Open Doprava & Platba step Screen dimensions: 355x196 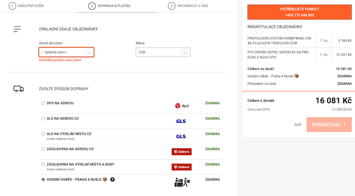(109, 6)
